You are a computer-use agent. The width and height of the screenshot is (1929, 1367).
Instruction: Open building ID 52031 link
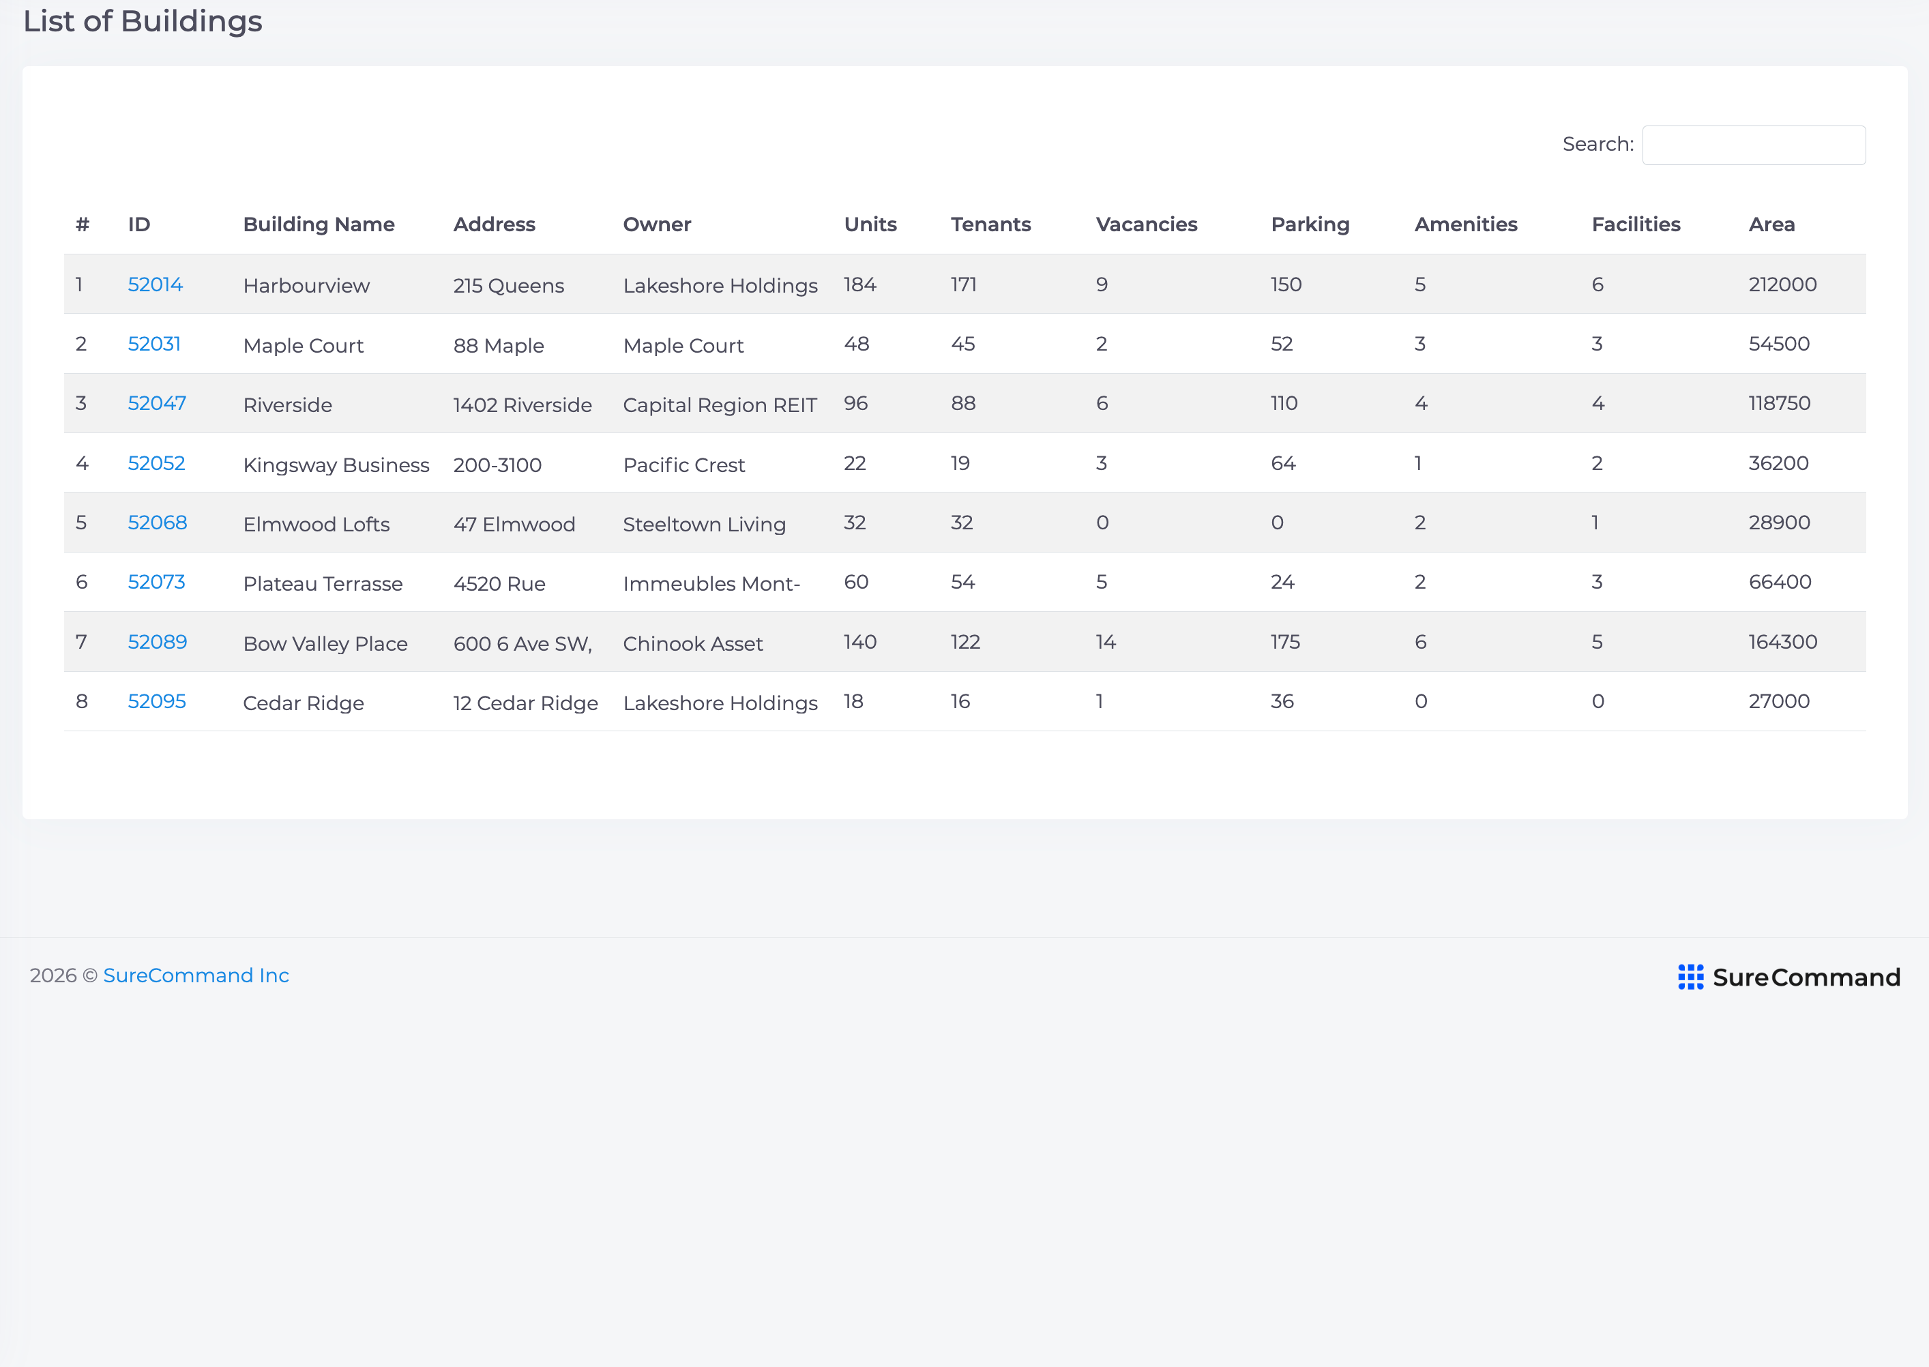[x=154, y=343]
